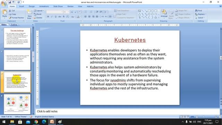
Task: Select Text Box in shapes gallery
Action: [x=139, y=11]
